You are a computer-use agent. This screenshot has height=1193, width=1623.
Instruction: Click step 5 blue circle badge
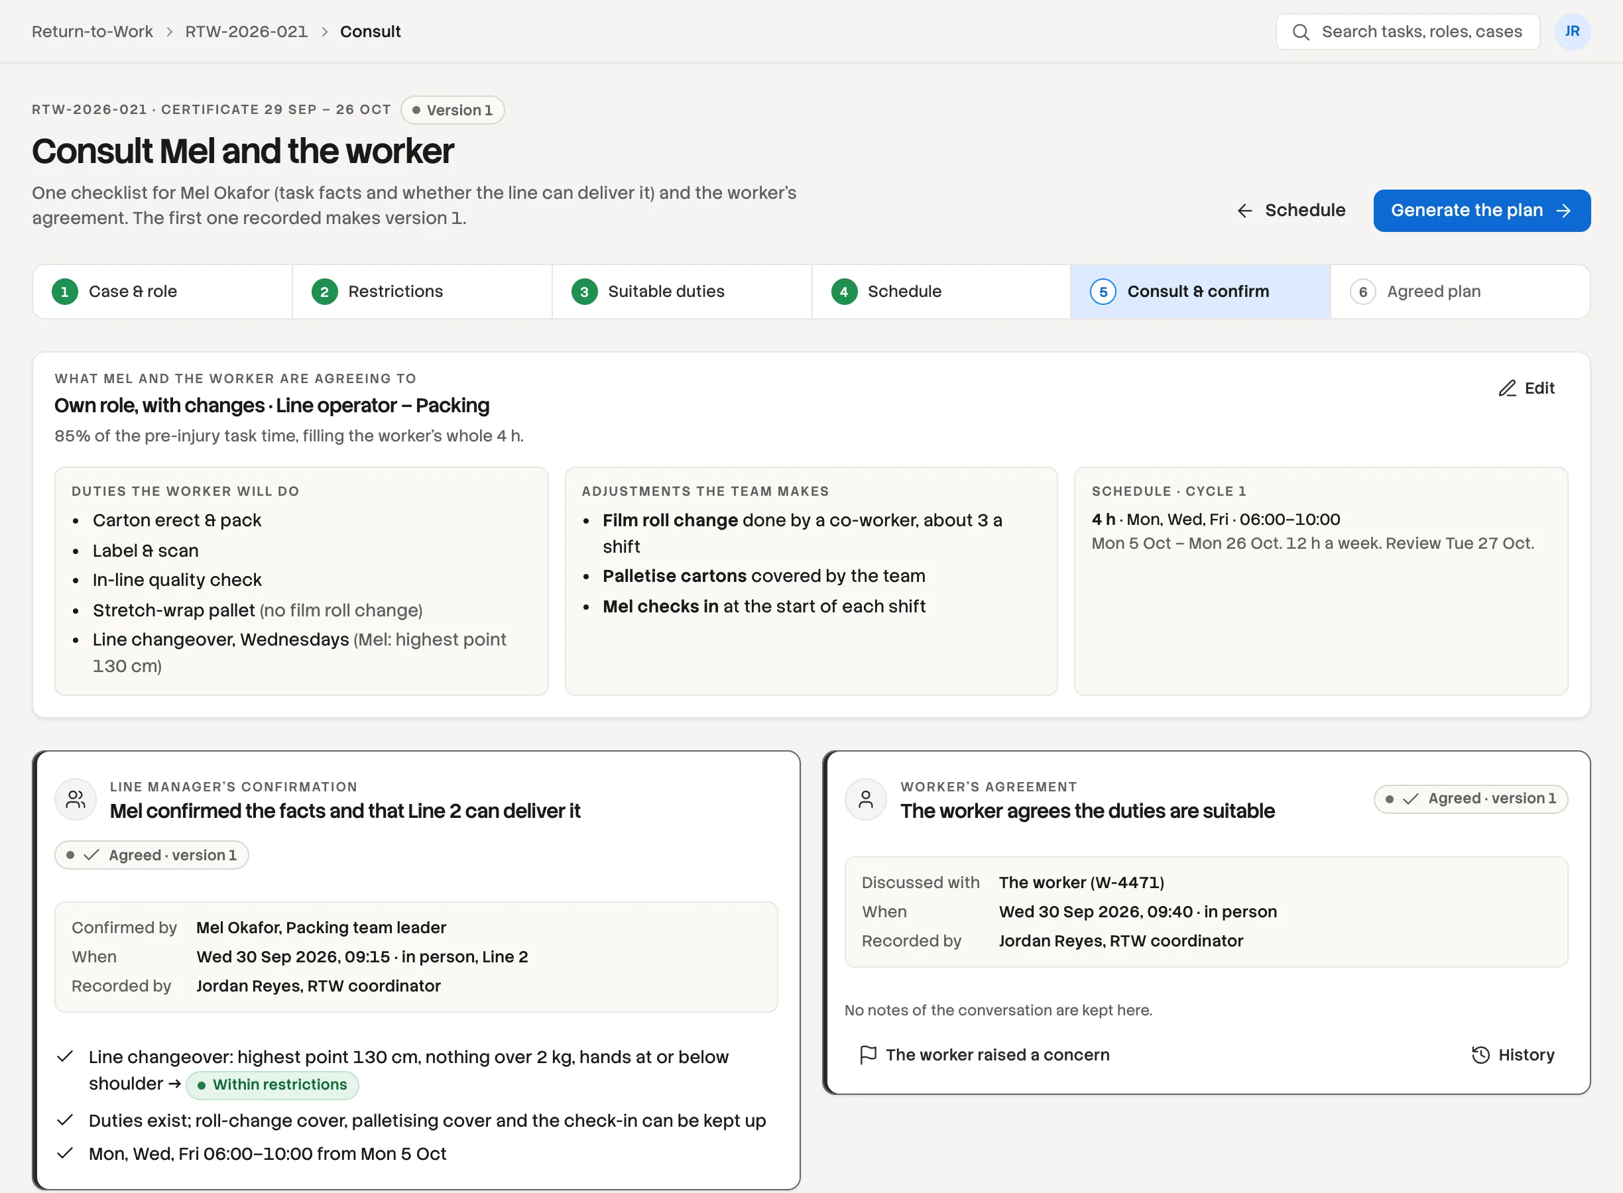[1103, 292]
